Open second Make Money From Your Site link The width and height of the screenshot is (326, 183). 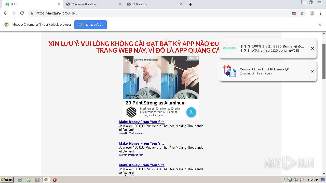point(142,144)
